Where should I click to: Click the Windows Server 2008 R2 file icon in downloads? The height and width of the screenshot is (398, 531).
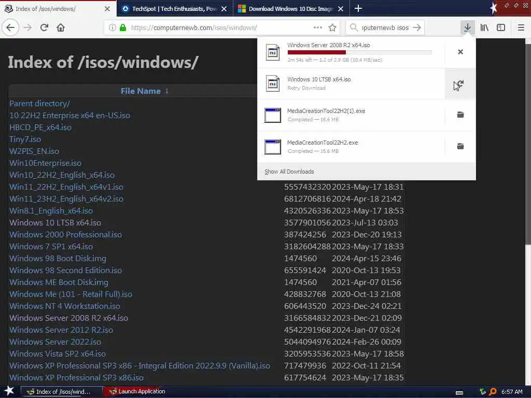click(273, 52)
